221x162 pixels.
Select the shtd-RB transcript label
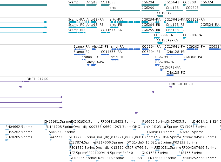point(116,24)
